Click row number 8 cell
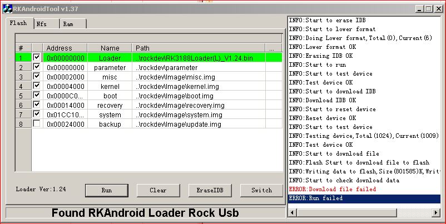Screen dimensions: 446x224 point(23,124)
